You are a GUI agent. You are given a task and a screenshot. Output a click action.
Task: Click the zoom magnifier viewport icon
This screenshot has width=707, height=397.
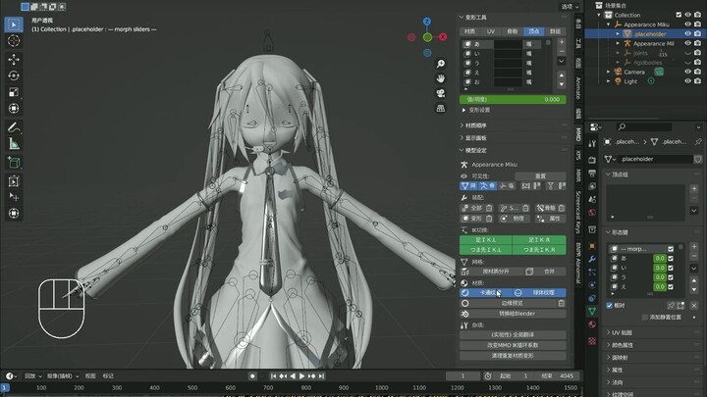441,64
